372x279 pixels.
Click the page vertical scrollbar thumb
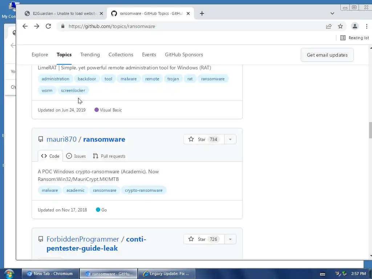[x=370, y=130]
